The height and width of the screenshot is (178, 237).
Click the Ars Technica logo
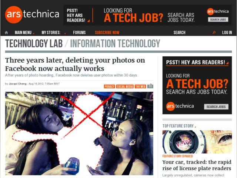[32, 14]
